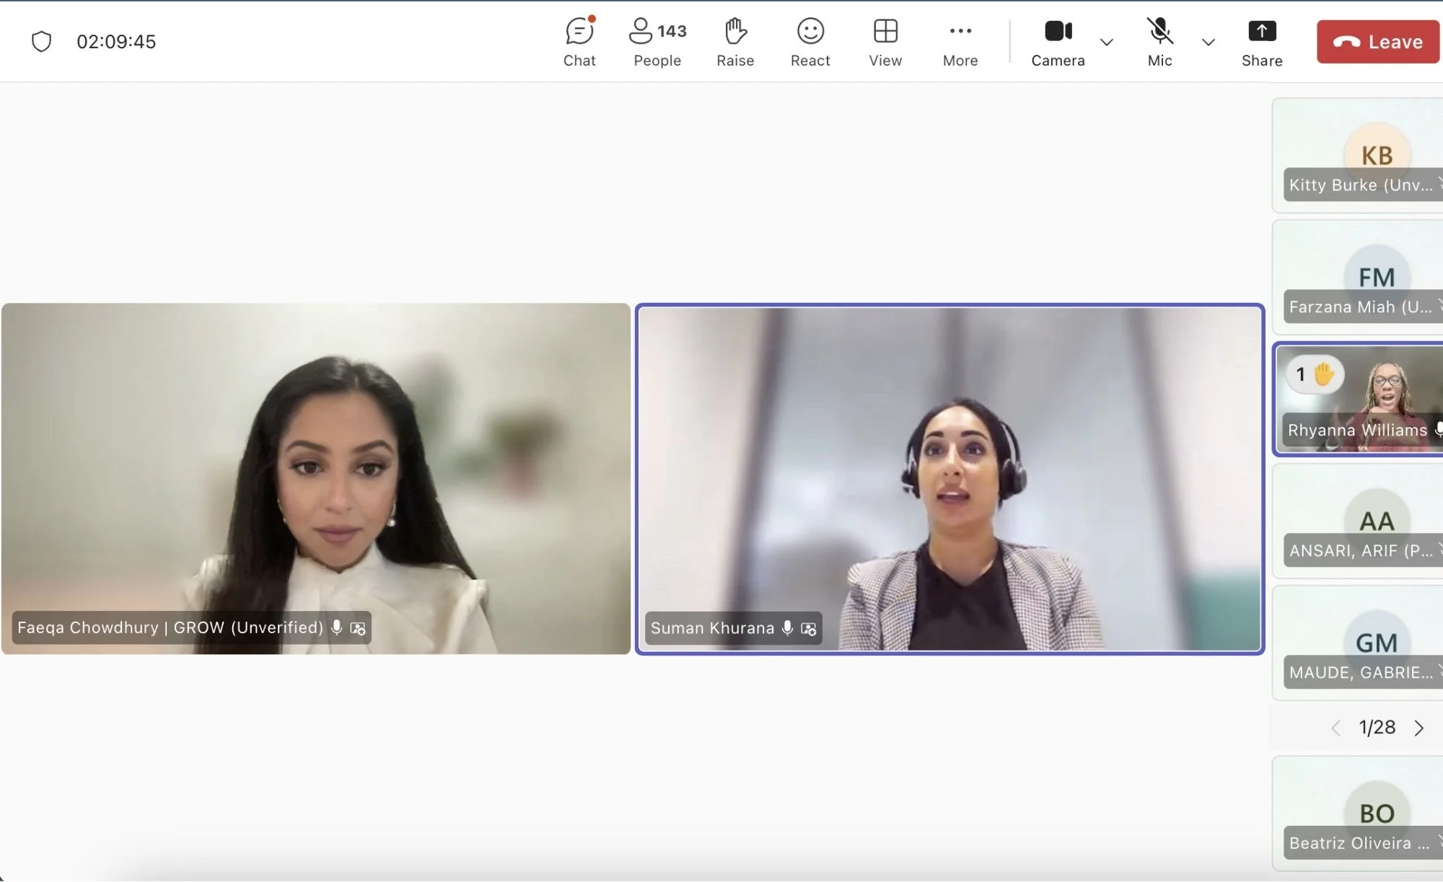Expand the Mic options dropdown arrow
The height and width of the screenshot is (882, 1443).
(1208, 43)
